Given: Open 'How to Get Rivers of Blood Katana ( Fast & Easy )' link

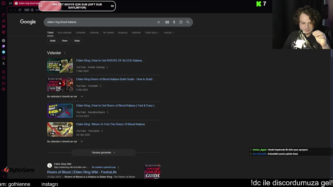Looking at the screenshot, I should (x=115, y=105).
